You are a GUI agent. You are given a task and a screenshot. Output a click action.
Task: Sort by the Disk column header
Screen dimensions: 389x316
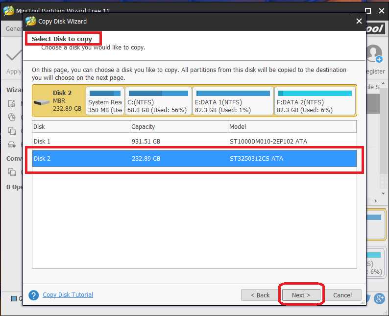pos(81,127)
